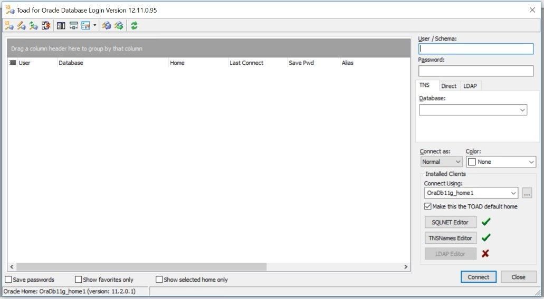The width and height of the screenshot is (544, 299).
Task: Click the grid column chooser icon beside User
Action: tap(13, 63)
